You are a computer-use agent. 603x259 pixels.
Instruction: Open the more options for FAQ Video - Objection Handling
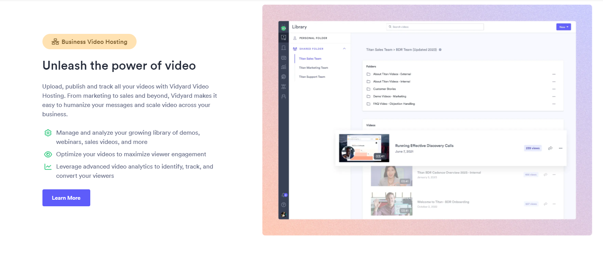[x=554, y=104]
